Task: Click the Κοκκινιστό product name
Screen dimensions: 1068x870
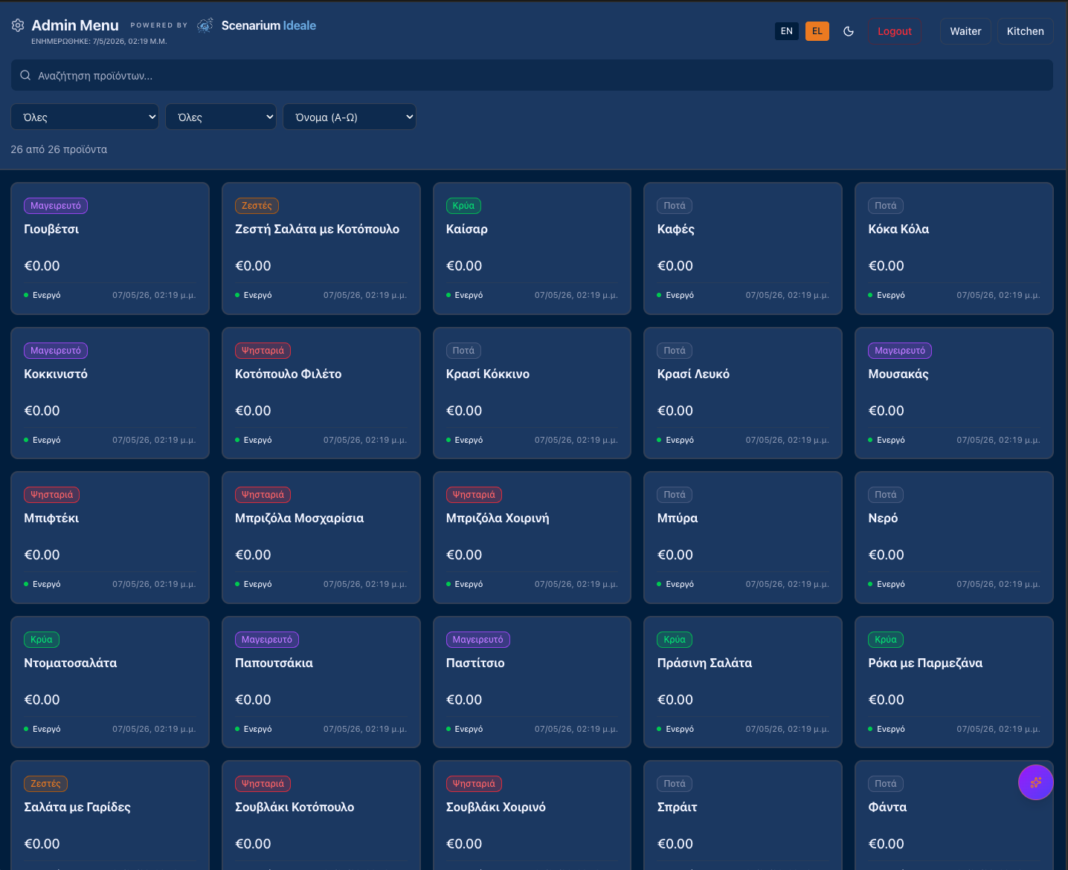Action: (56, 374)
